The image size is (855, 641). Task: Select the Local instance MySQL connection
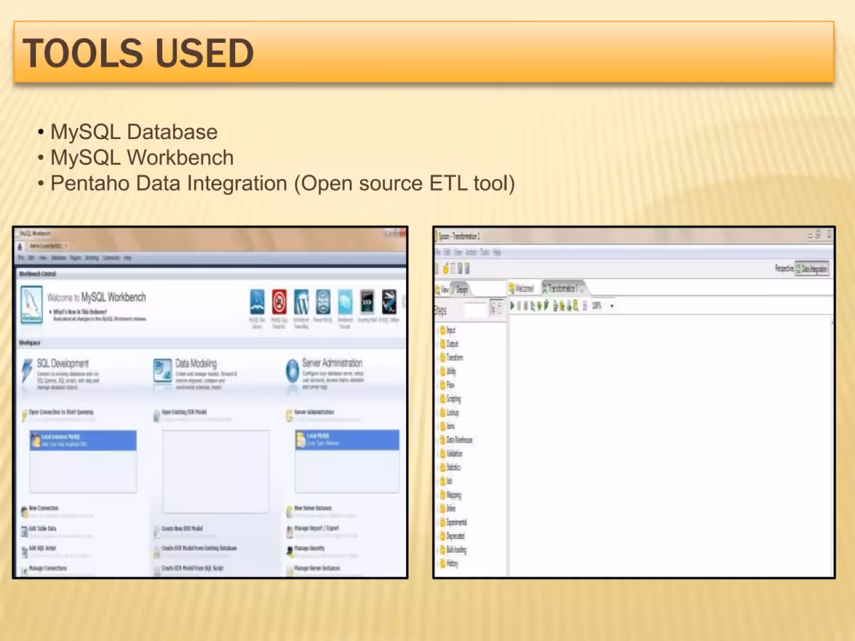(x=83, y=439)
